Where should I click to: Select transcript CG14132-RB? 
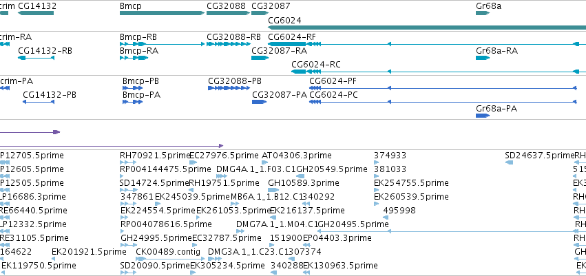click(36, 58)
